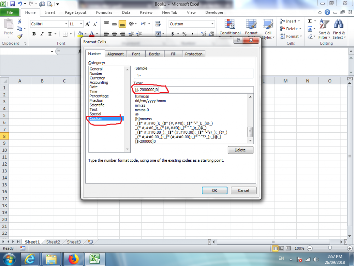The width and height of the screenshot is (354, 266).
Task: Open the File tab
Action: (10, 12)
